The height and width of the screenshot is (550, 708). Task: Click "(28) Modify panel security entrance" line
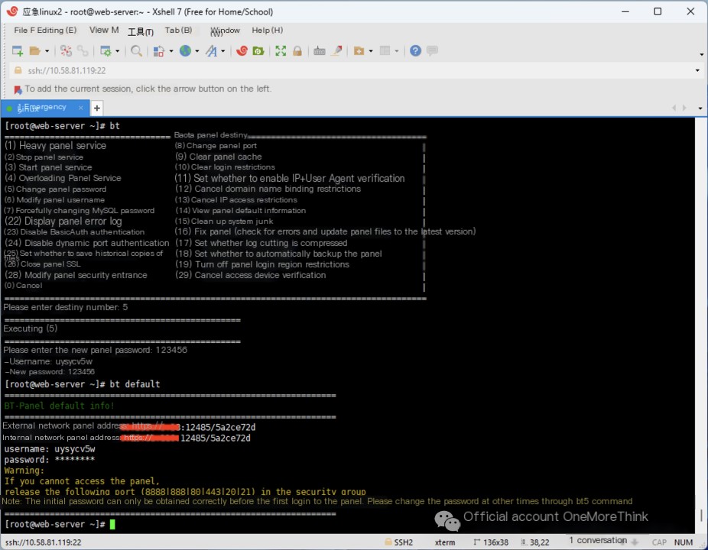click(76, 275)
